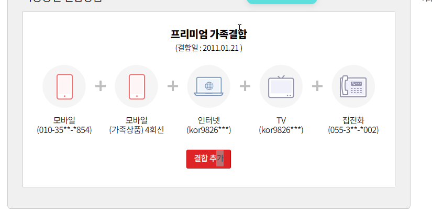The image size is (432, 213).
Task: Click the first mobile phone icon
Action: [64, 86]
